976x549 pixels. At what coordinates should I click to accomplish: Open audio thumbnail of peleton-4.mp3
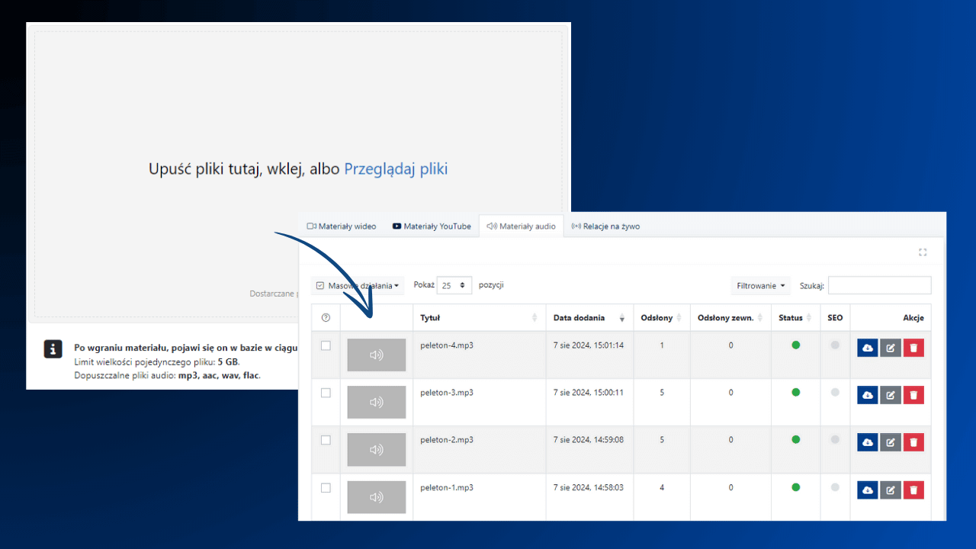click(x=376, y=355)
